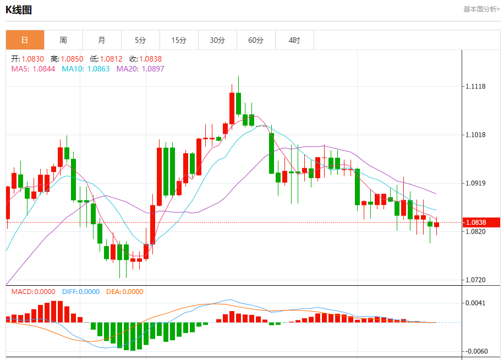Open the 基本面分析 link
This screenshot has width=504, height=360.
click(x=481, y=9)
